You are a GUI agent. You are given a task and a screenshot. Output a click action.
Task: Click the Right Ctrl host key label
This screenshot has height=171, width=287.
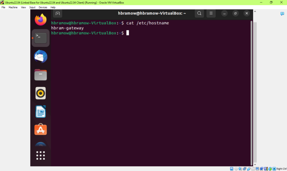click(x=281, y=169)
